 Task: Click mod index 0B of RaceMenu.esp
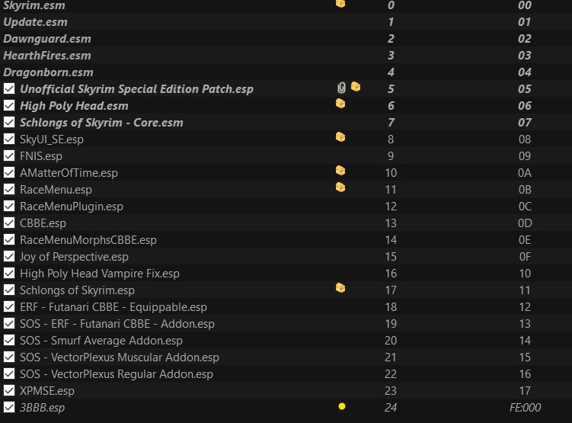(525, 190)
